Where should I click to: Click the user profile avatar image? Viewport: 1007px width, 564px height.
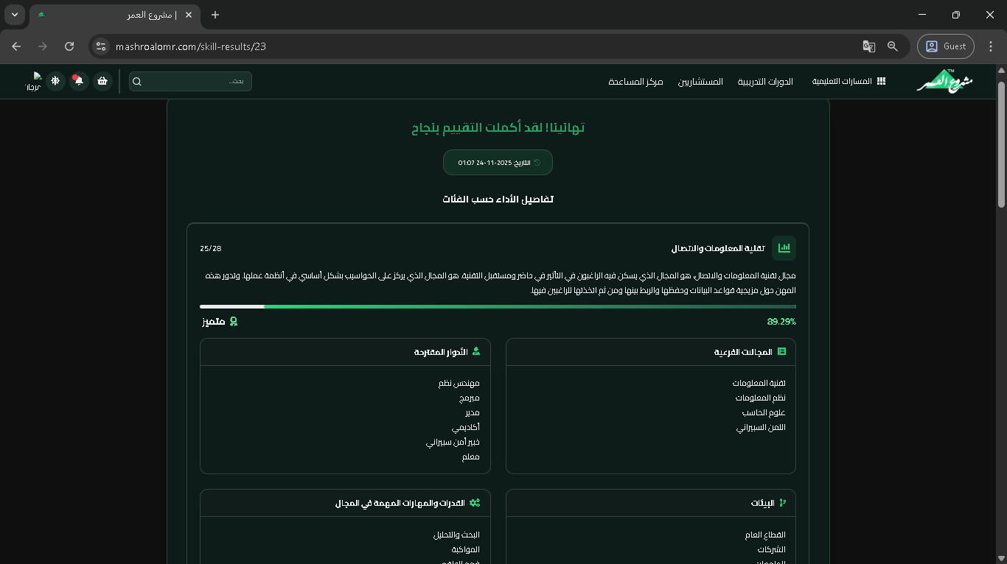(x=33, y=81)
